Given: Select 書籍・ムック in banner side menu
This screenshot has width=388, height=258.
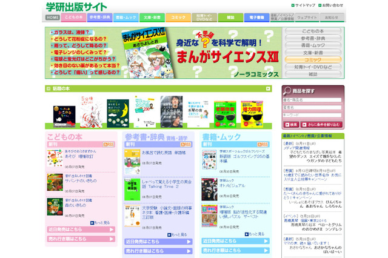Looking at the screenshot, I should coord(313,45).
